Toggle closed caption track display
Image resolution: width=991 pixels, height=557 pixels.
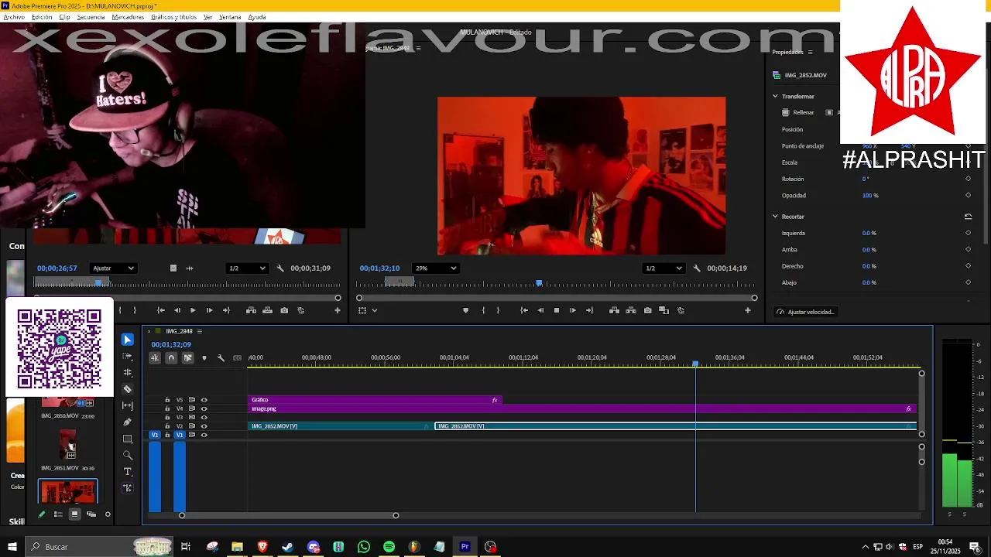pyautogui.click(x=237, y=357)
